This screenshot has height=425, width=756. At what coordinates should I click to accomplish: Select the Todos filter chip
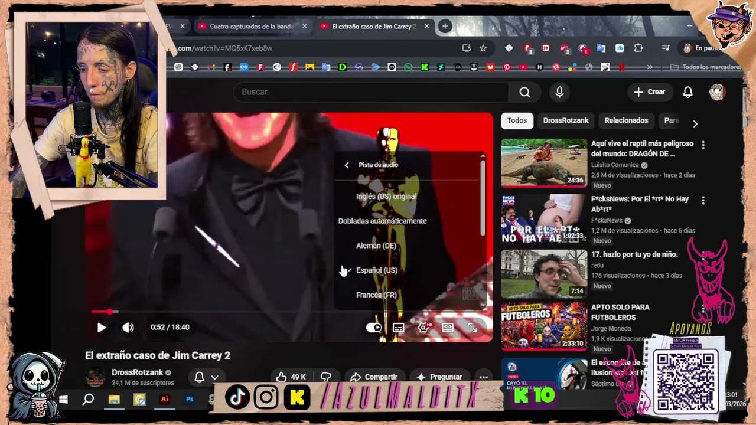click(517, 120)
